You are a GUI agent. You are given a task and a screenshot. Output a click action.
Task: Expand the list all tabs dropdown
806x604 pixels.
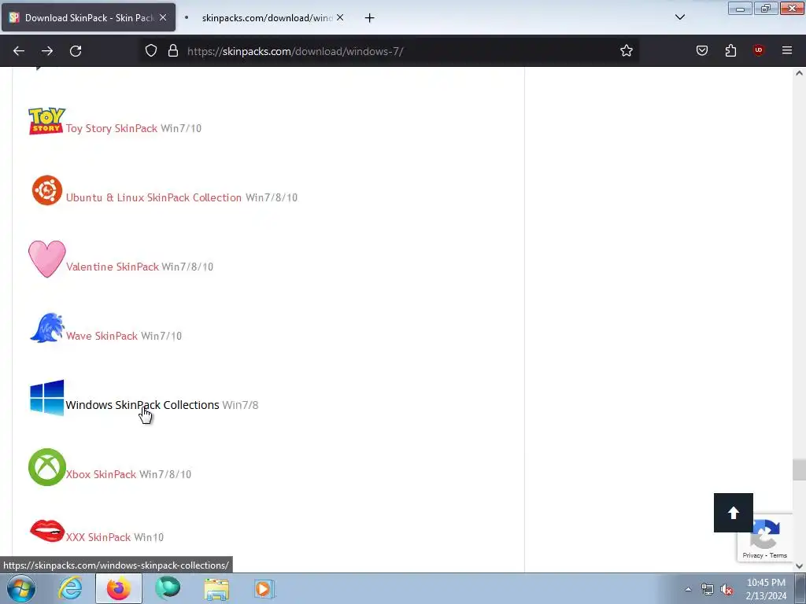coord(679,17)
